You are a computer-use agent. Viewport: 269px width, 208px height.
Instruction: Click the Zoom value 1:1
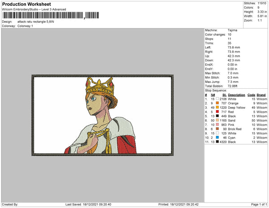260,21
